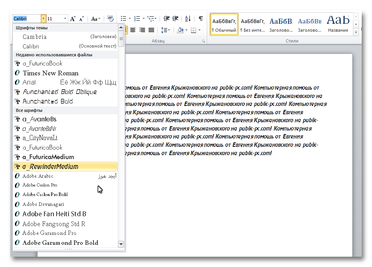372x267 pixels.
Task: Choose Times New Roman from recent fonts
Action: [65, 73]
